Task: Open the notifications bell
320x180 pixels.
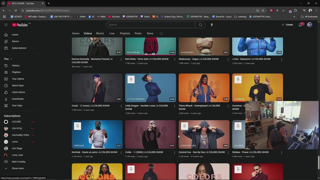Action: pos(300,25)
